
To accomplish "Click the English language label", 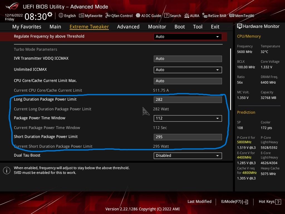I will coord(70,16).
